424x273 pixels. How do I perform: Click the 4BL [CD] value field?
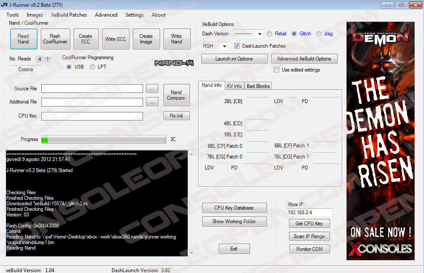(258, 124)
